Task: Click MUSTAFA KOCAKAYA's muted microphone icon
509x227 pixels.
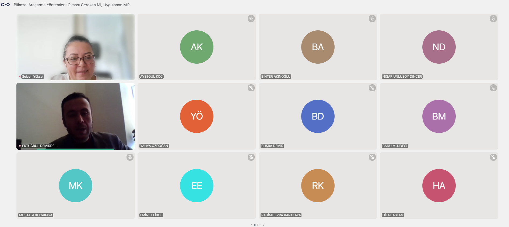Action: (130, 157)
